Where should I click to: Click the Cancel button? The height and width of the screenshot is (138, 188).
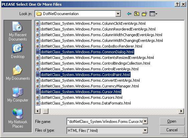tap(172, 130)
